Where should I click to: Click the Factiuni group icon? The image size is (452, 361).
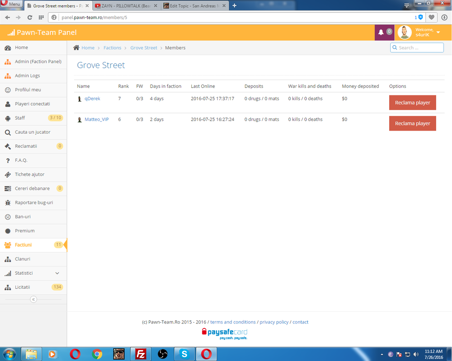8,245
